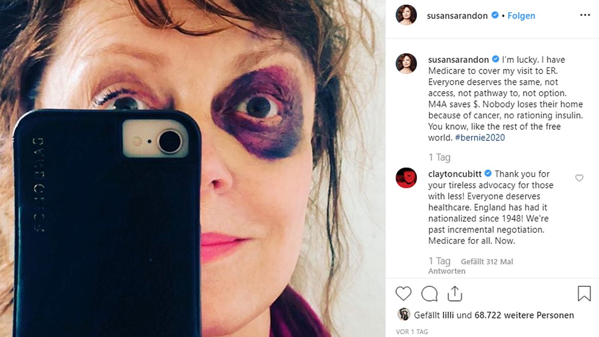Click the caption author avatar
This screenshot has width=599, height=337.
coord(406,63)
